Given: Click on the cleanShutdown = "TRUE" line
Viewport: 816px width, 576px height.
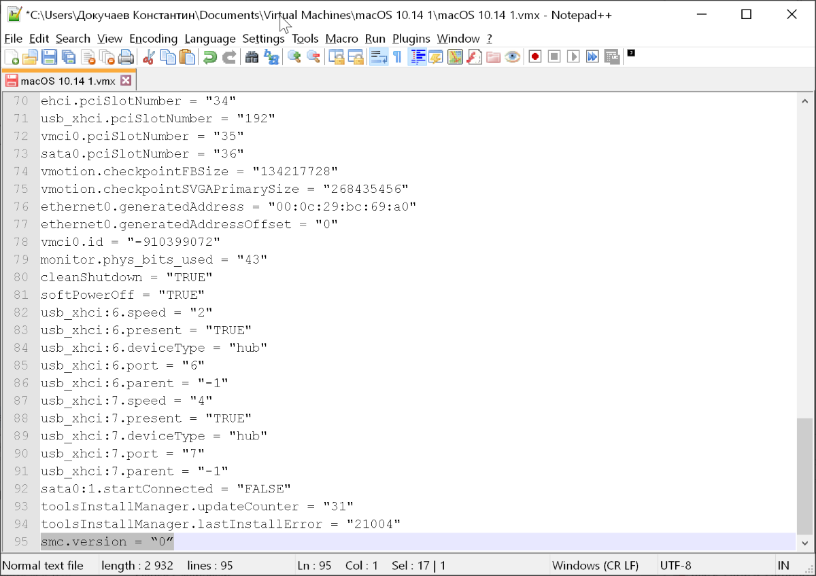Looking at the screenshot, I should click(x=126, y=277).
